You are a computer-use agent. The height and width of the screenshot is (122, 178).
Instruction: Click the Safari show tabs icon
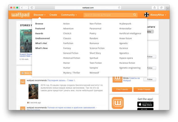pyautogui.click(x=161, y=7)
